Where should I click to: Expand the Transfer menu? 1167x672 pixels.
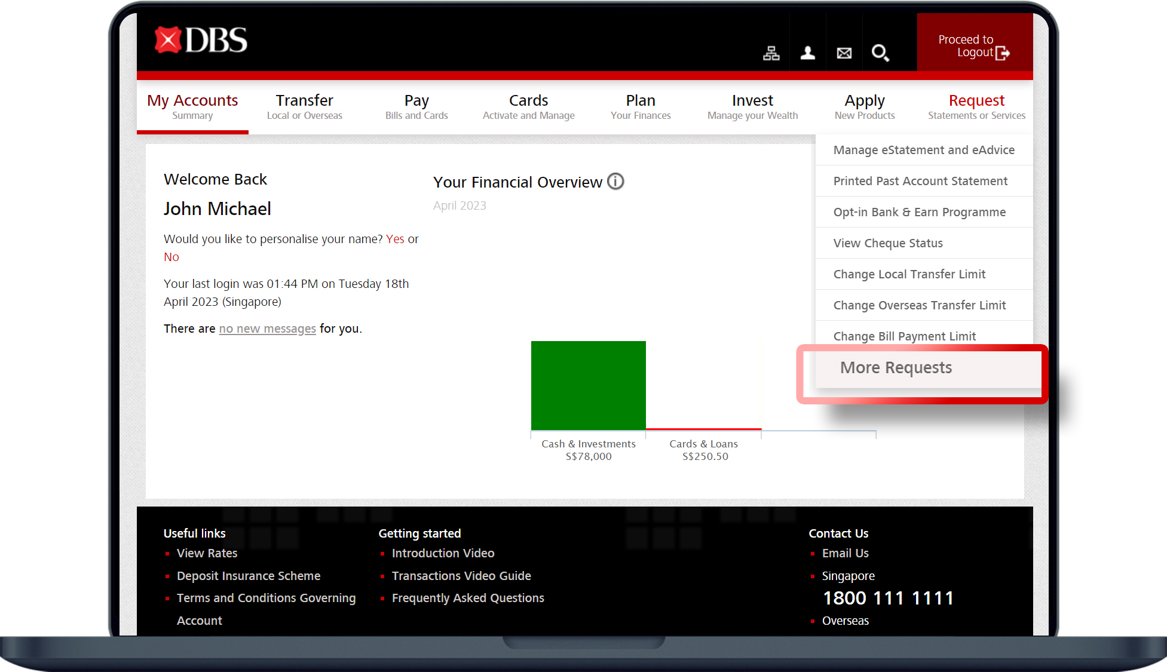pyautogui.click(x=304, y=106)
